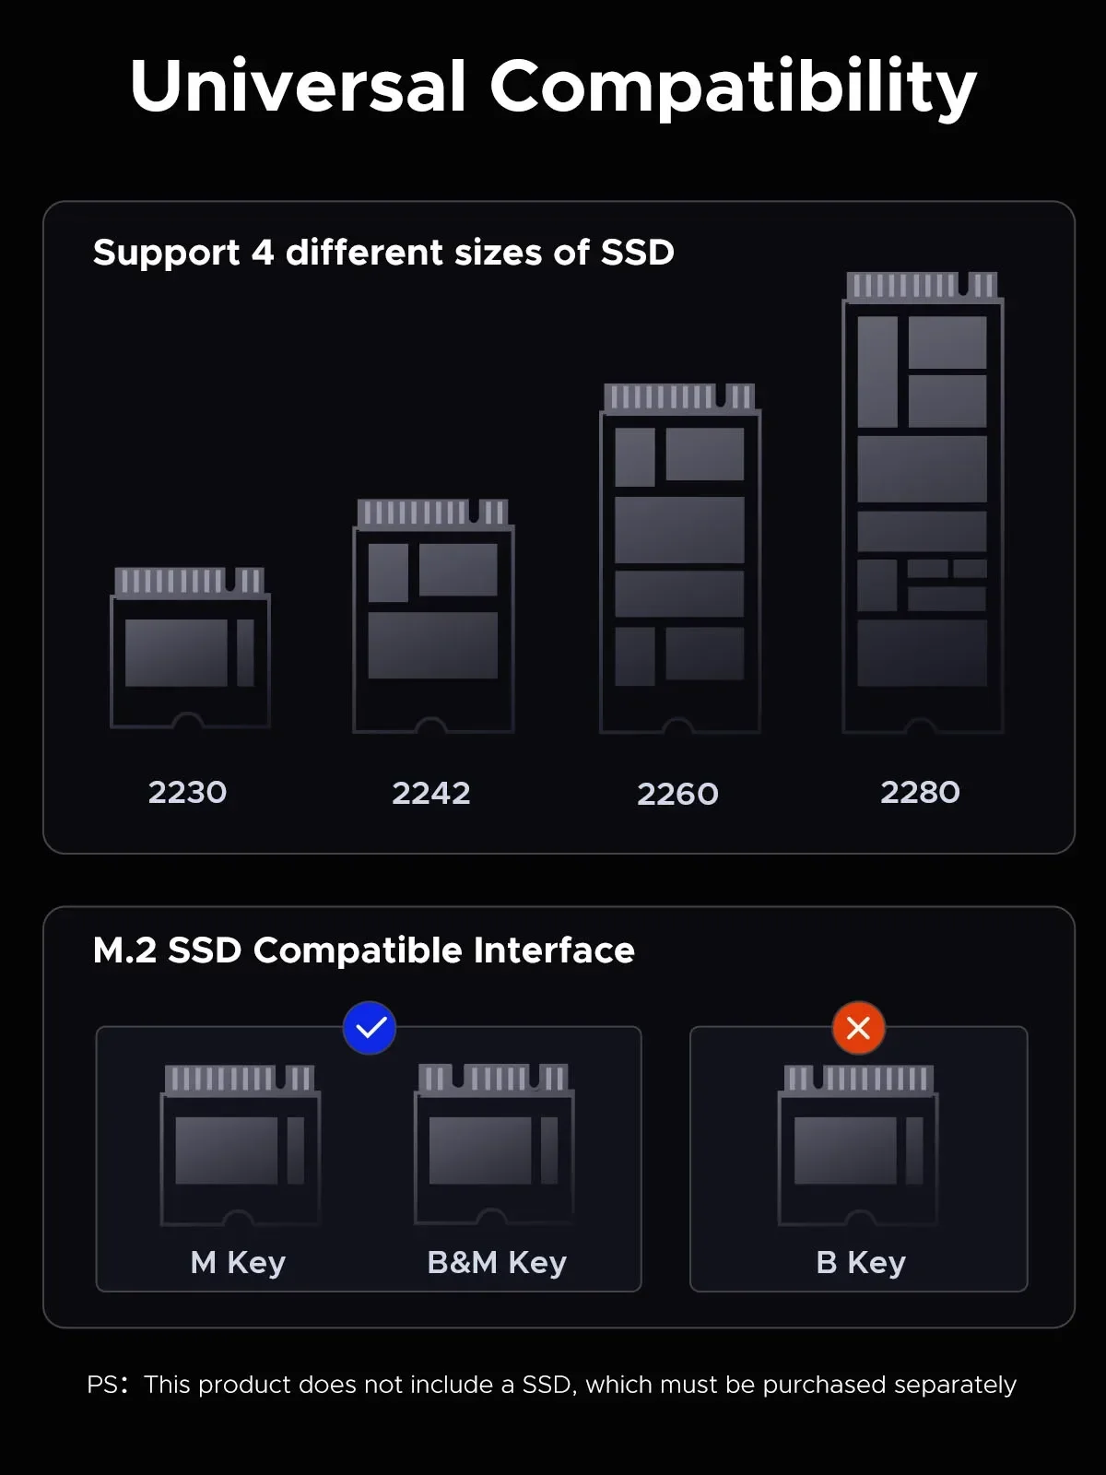The image size is (1106, 1475).
Task: Click the 2242 SSD illustration
Action: 433,617
